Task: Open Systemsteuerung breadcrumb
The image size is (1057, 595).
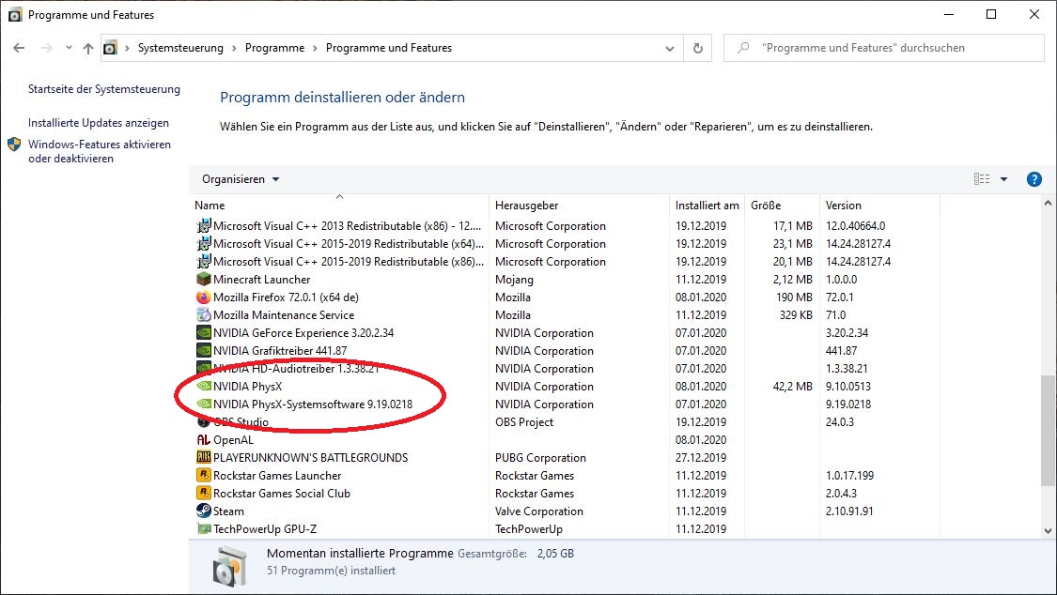Action: tap(180, 48)
